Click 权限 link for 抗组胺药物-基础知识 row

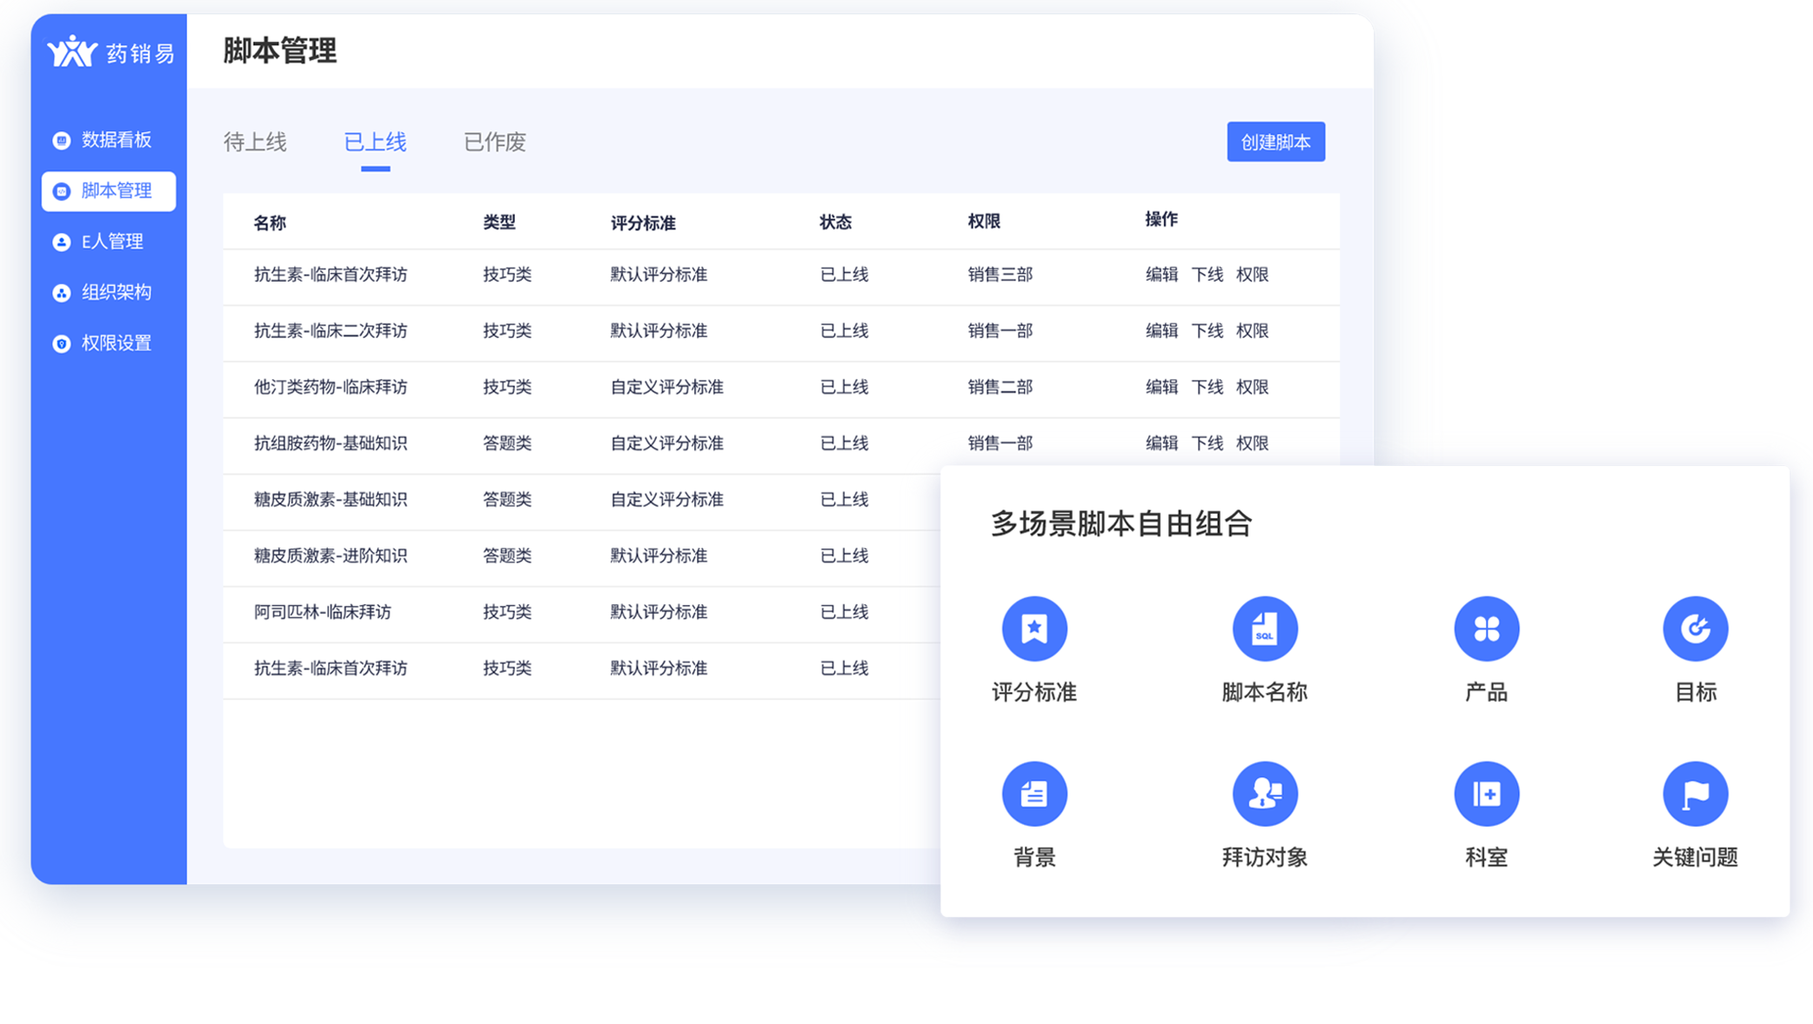[x=1252, y=443]
